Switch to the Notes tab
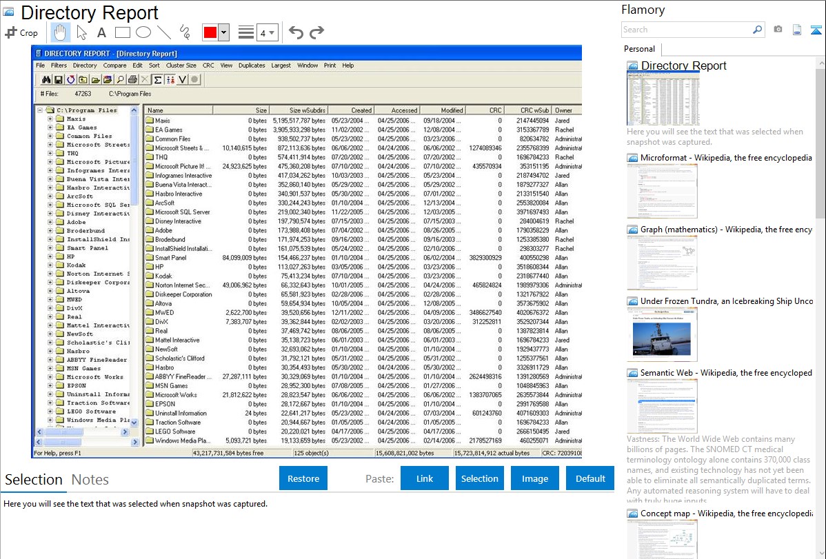The height and width of the screenshot is (559, 826). point(90,480)
